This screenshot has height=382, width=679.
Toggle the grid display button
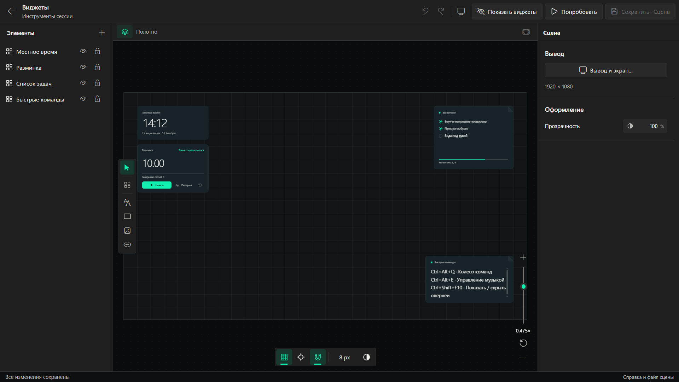pyautogui.click(x=284, y=357)
